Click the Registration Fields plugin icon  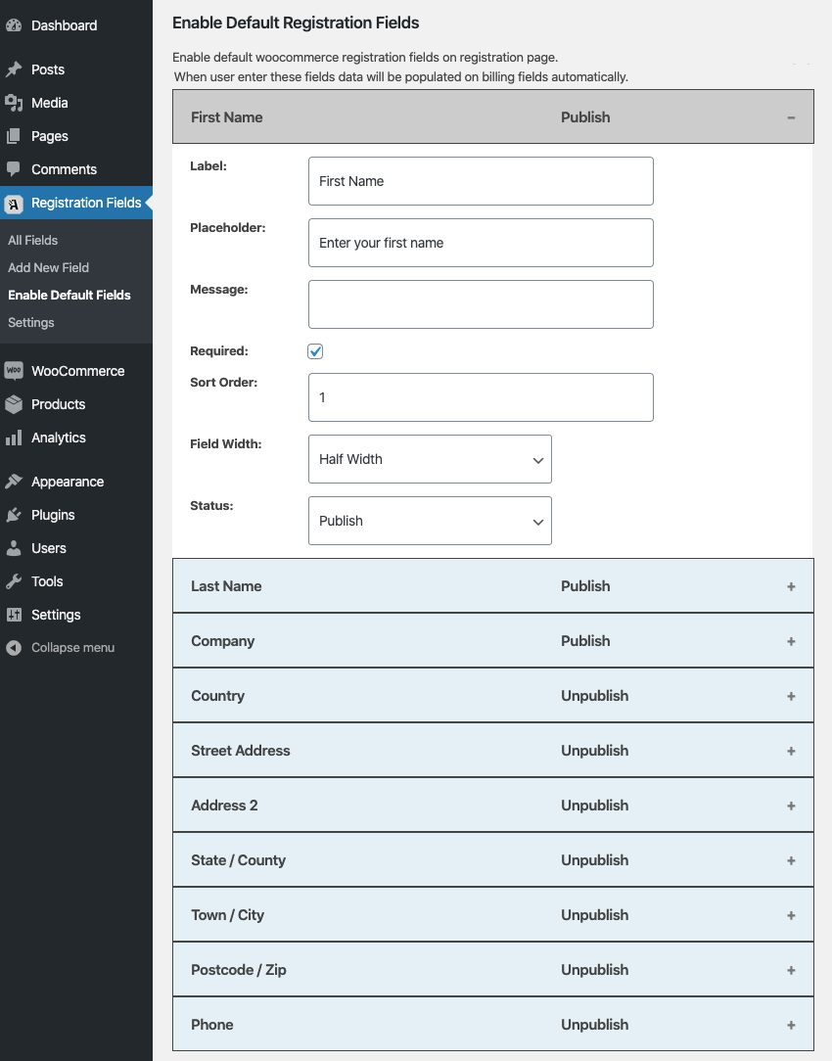click(15, 204)
